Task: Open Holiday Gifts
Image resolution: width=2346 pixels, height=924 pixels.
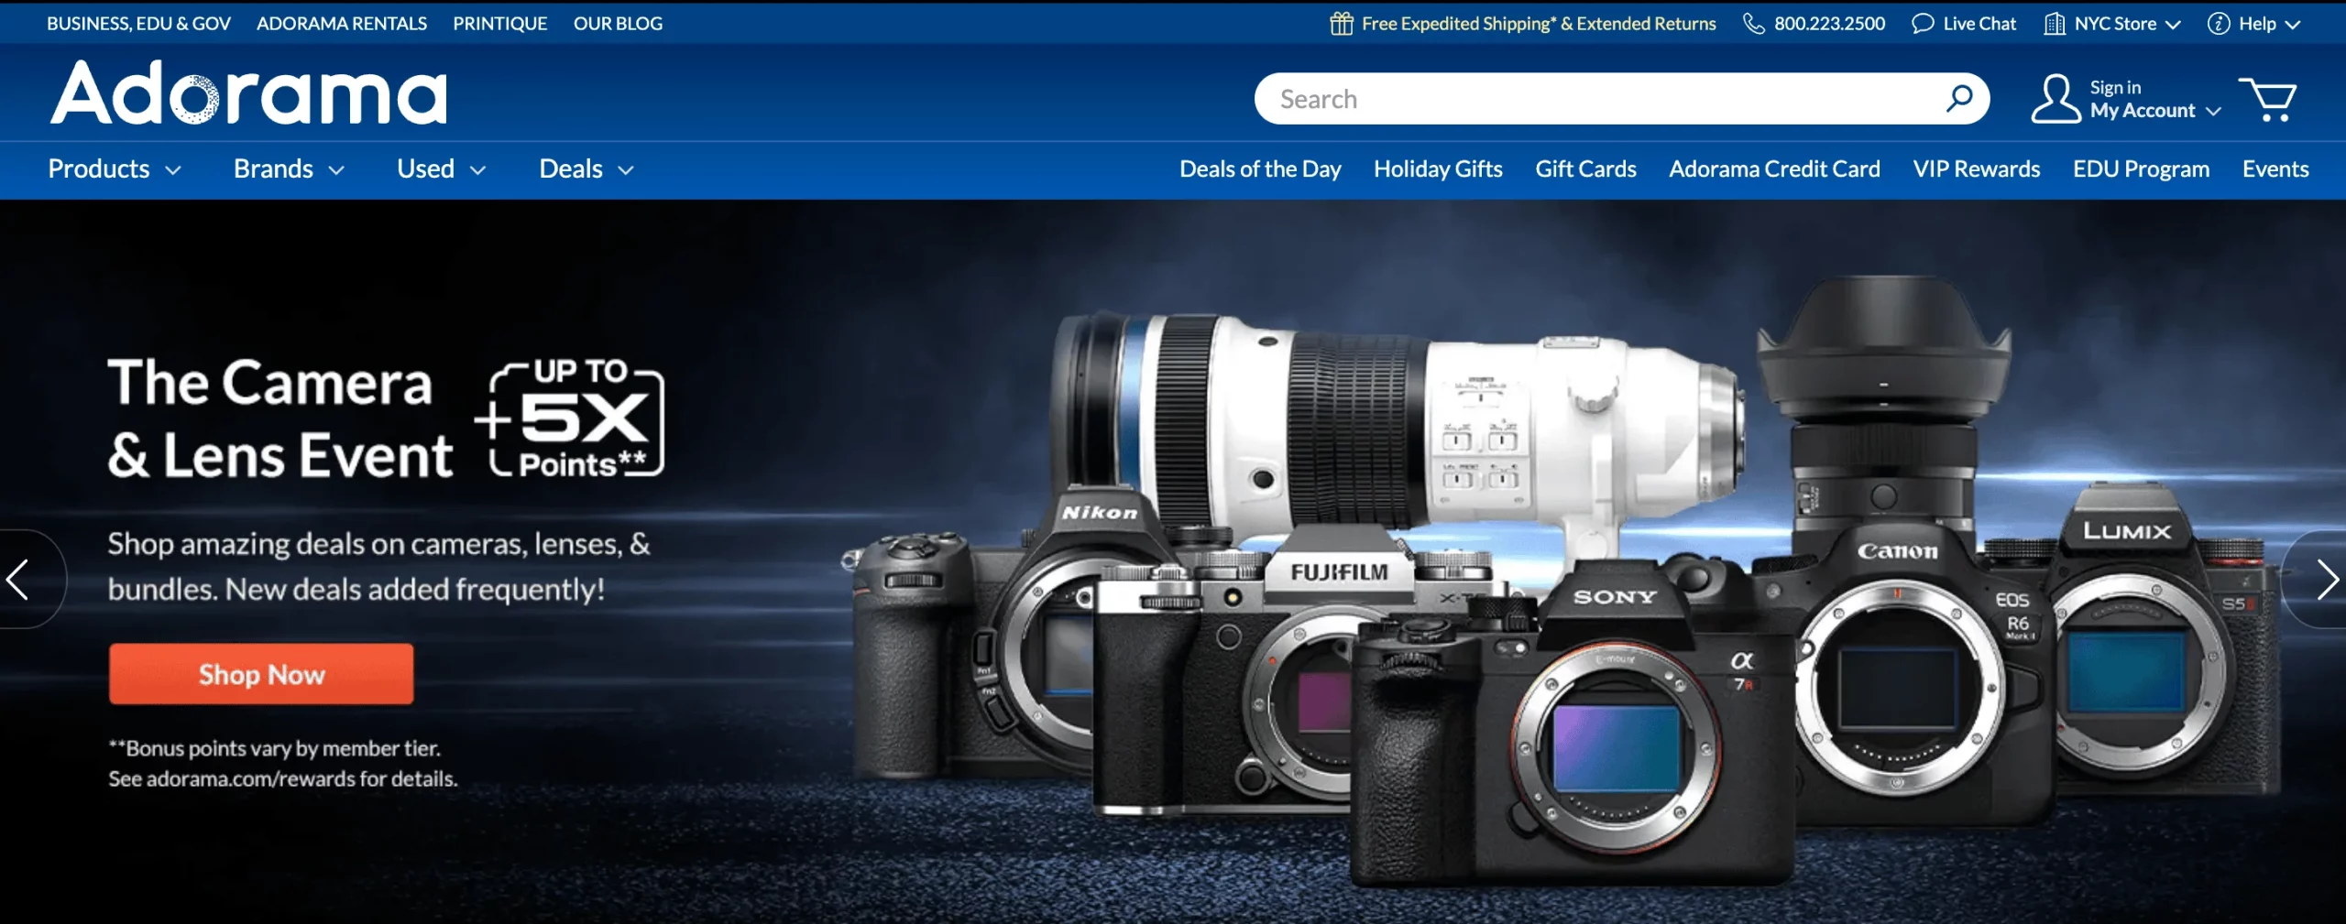Action: coord(1438,169)
